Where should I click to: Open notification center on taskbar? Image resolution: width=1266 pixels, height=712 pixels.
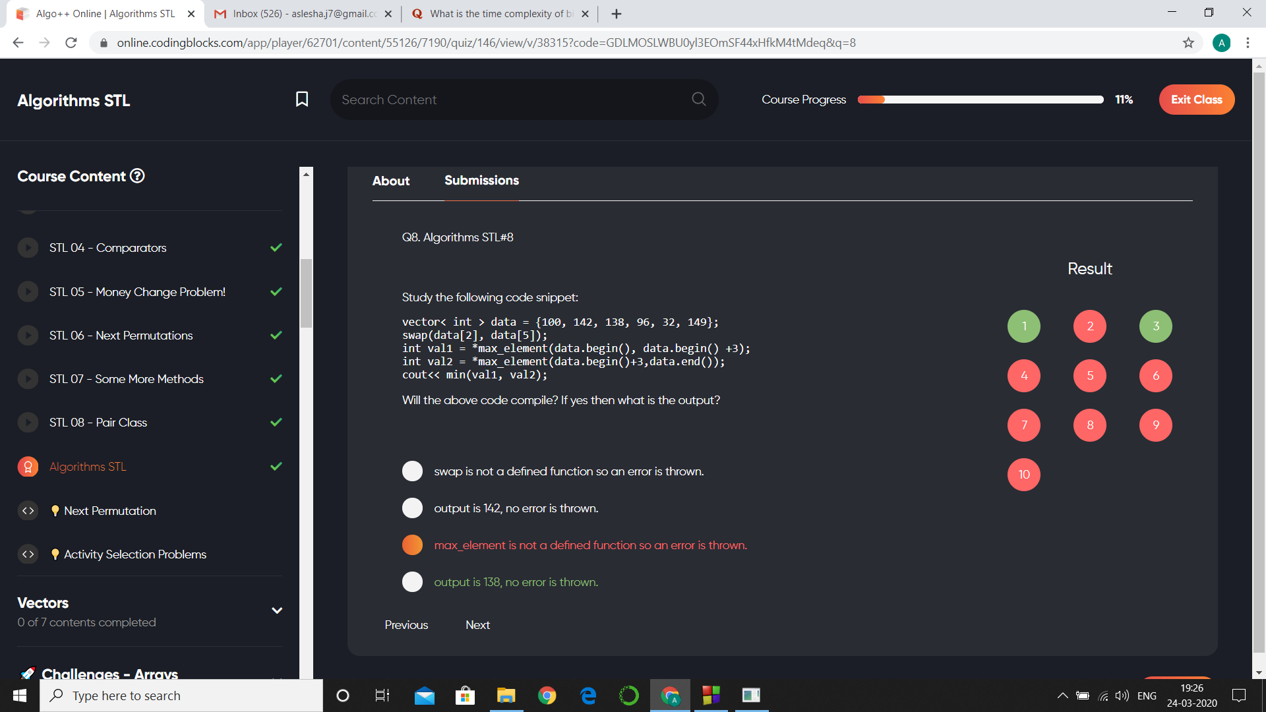pos(1239,696)
